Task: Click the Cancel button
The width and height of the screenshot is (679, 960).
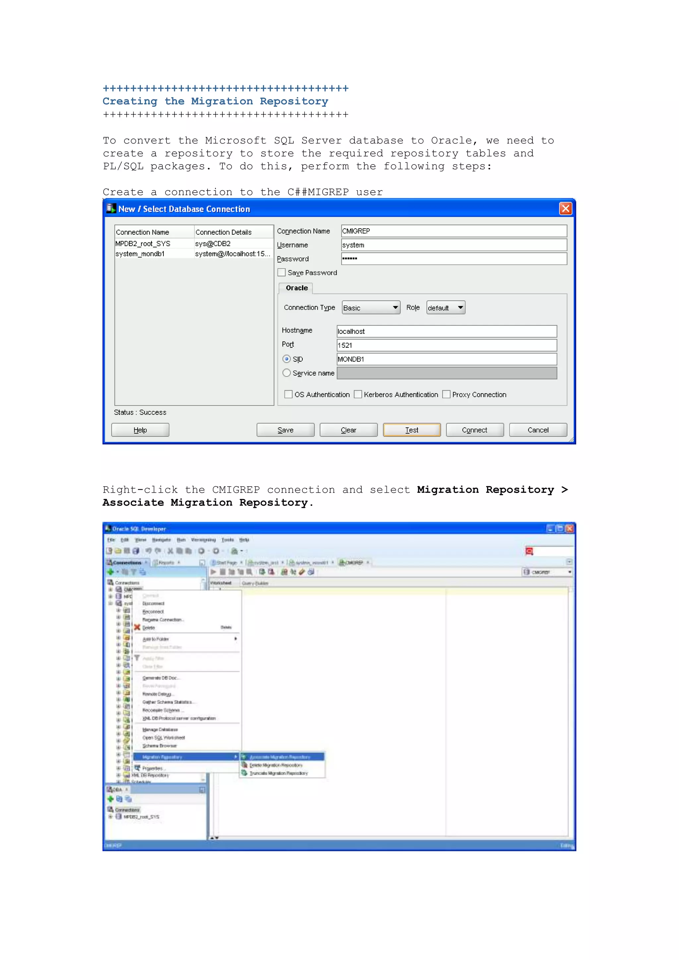Action: [x=538, y=430]
